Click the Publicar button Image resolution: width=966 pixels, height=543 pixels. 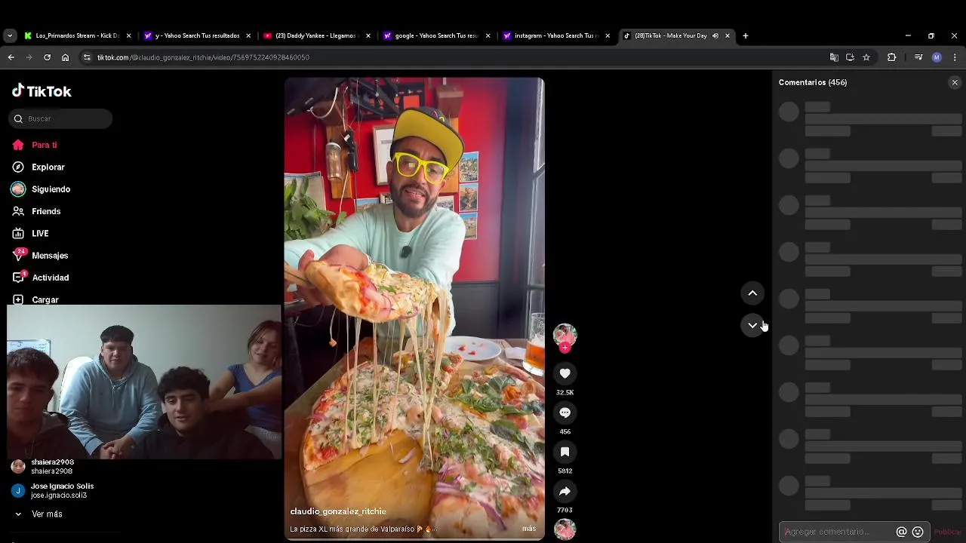coord(948,532)
